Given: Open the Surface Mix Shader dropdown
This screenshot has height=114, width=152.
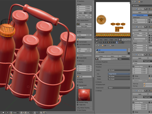Looking at the screenshot, I should pyautogui.click(x=119, y=70).
